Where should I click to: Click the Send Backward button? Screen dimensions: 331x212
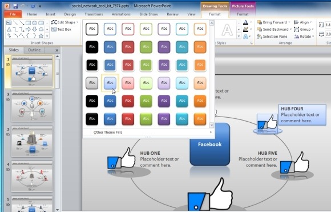click(274, 29)
